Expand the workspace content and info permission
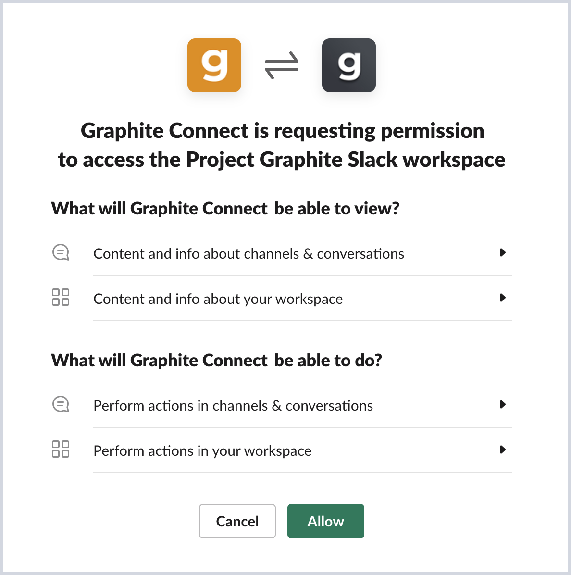The image size is (571, 575). (504, 298)
